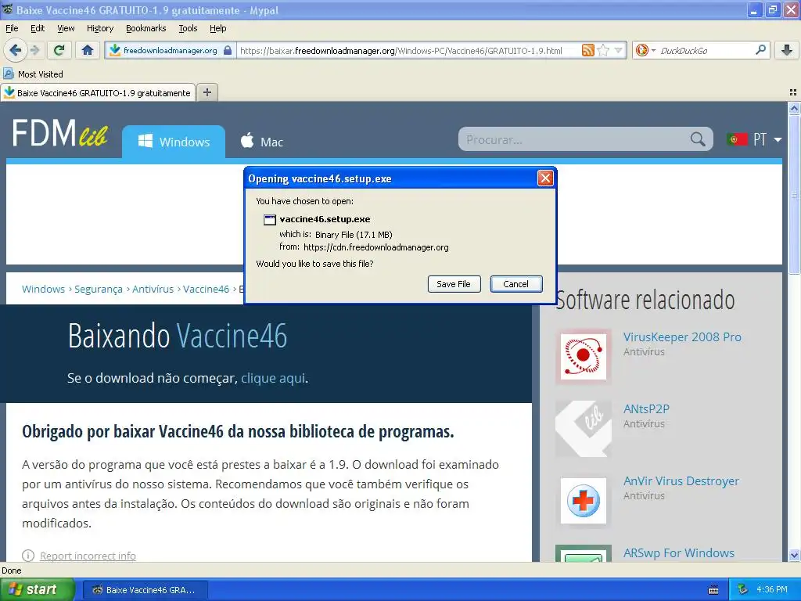Open the URL history dropdown arrow
The image size is (801, 601).
[x=618, y=50]
